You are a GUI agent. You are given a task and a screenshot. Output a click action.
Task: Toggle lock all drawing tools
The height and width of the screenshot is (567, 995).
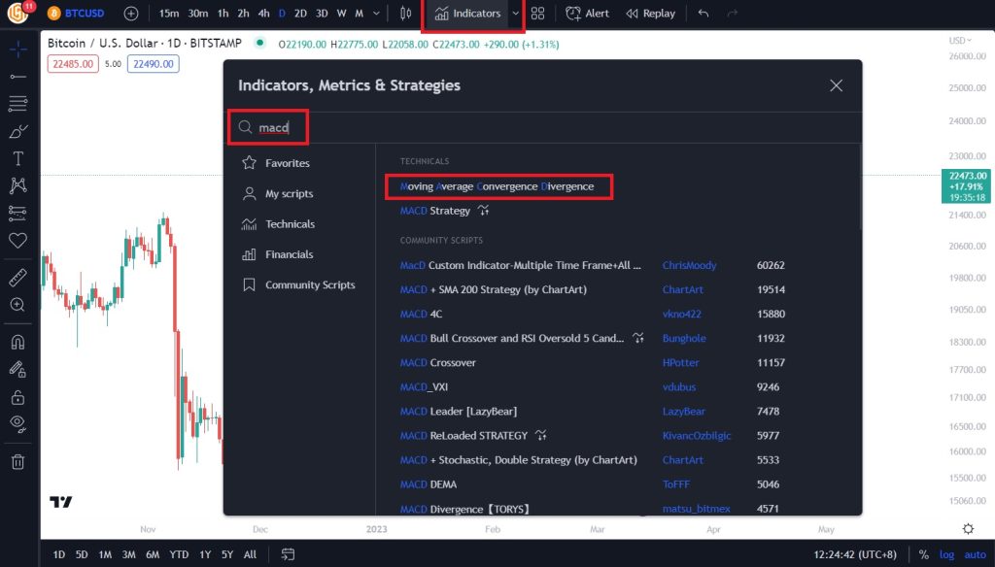tap(17, 397)
